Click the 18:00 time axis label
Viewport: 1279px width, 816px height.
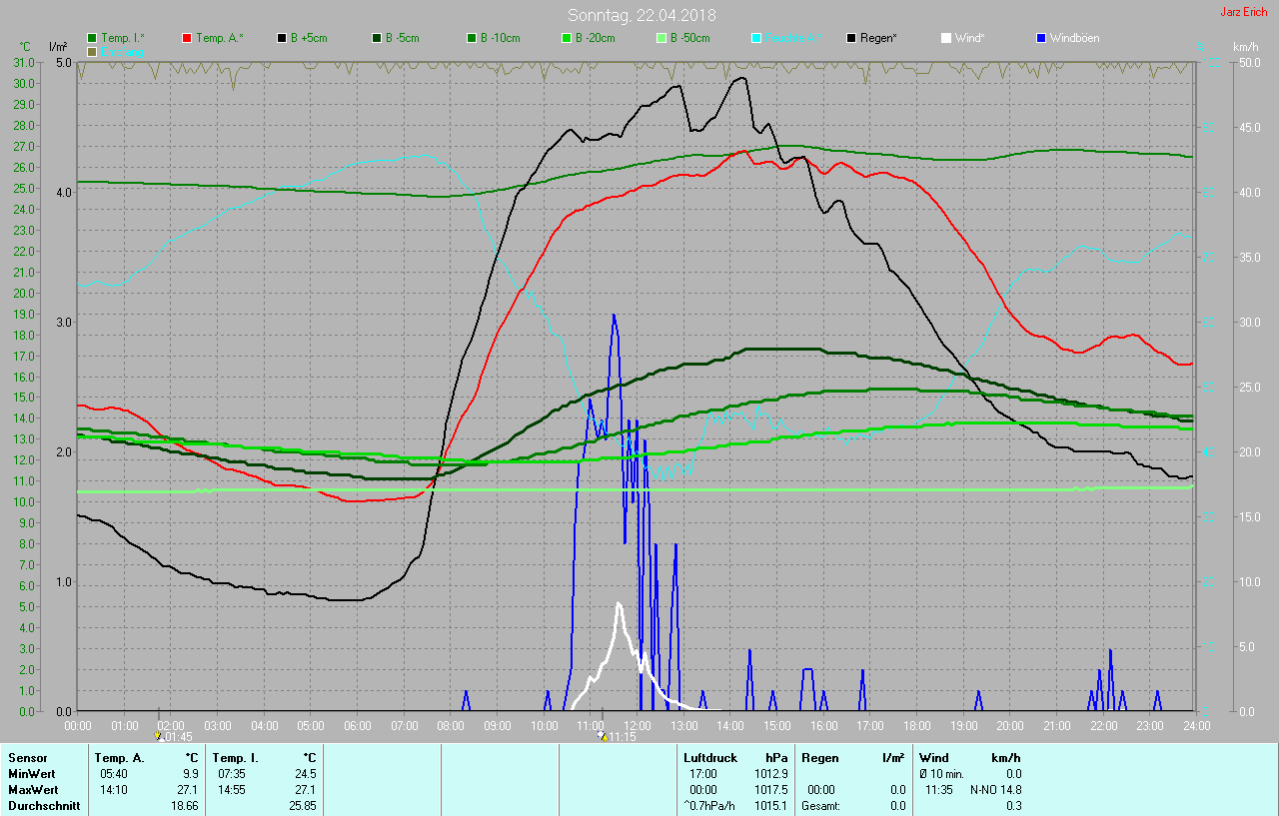tap(916, 725)
